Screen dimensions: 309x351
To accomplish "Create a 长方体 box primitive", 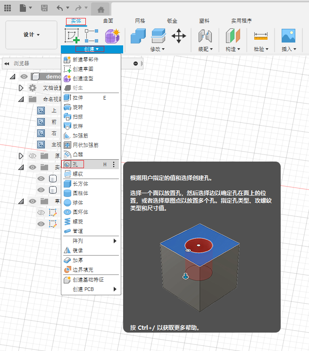I will tap(91, 184).
